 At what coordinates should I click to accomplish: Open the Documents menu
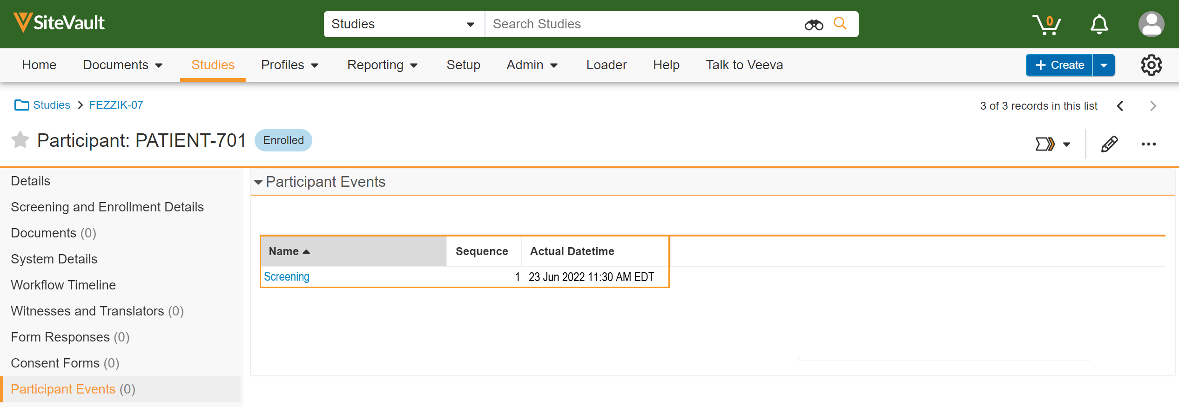tap(122, 65)
